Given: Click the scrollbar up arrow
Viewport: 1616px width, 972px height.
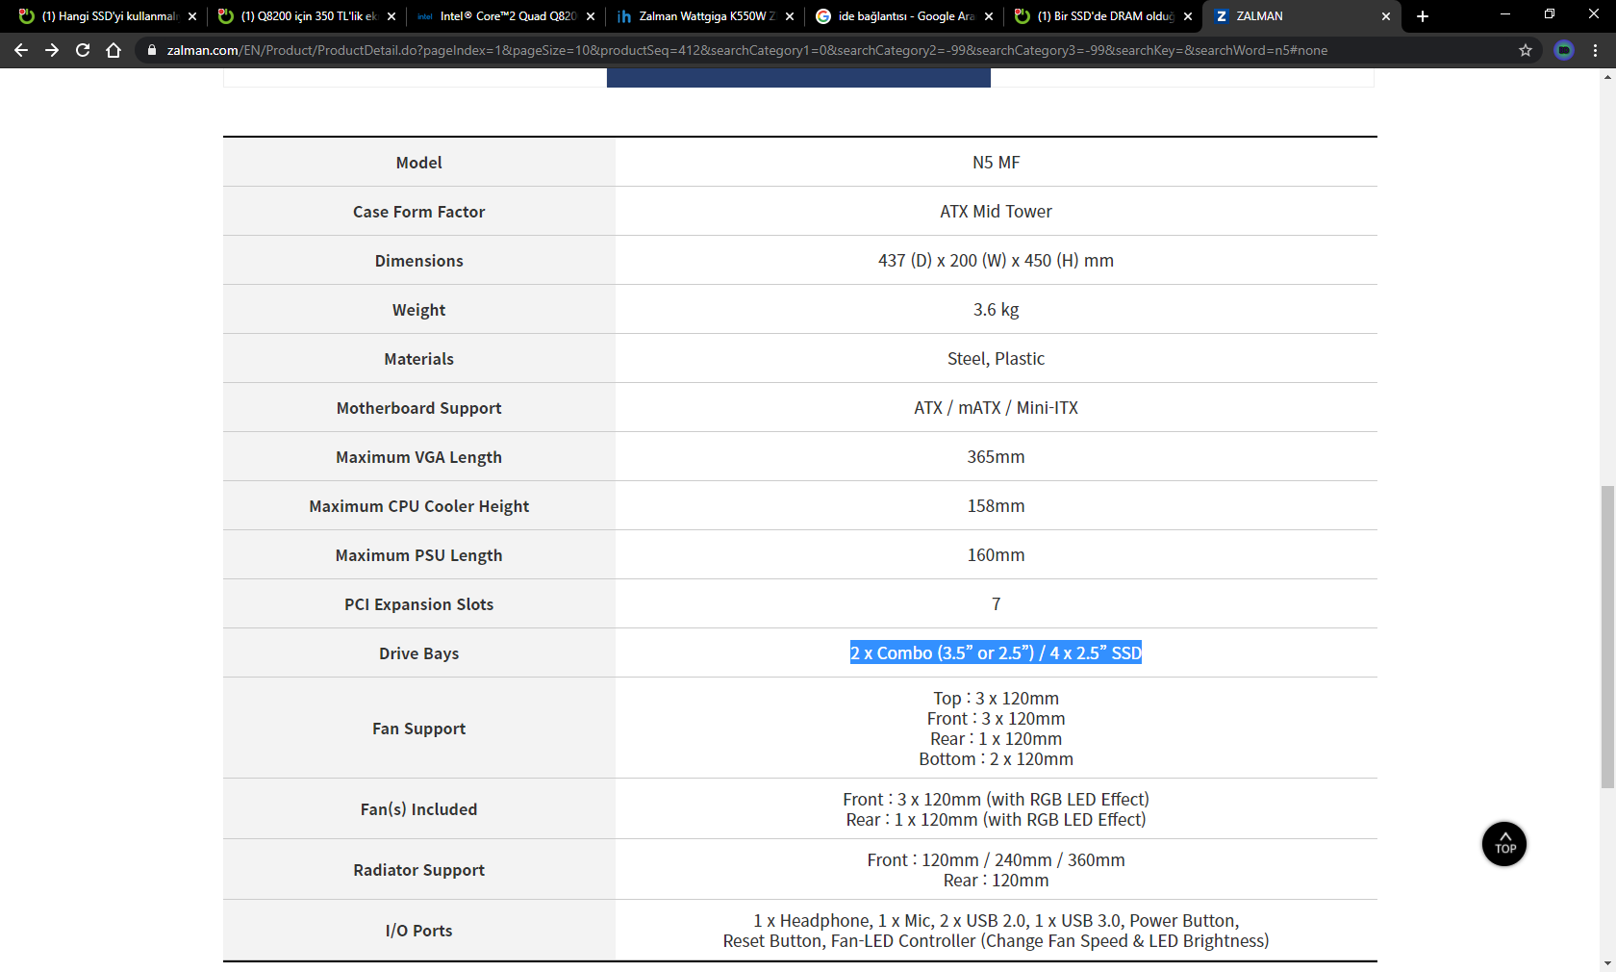Looking at the screenshot, I should (1607, 77).
